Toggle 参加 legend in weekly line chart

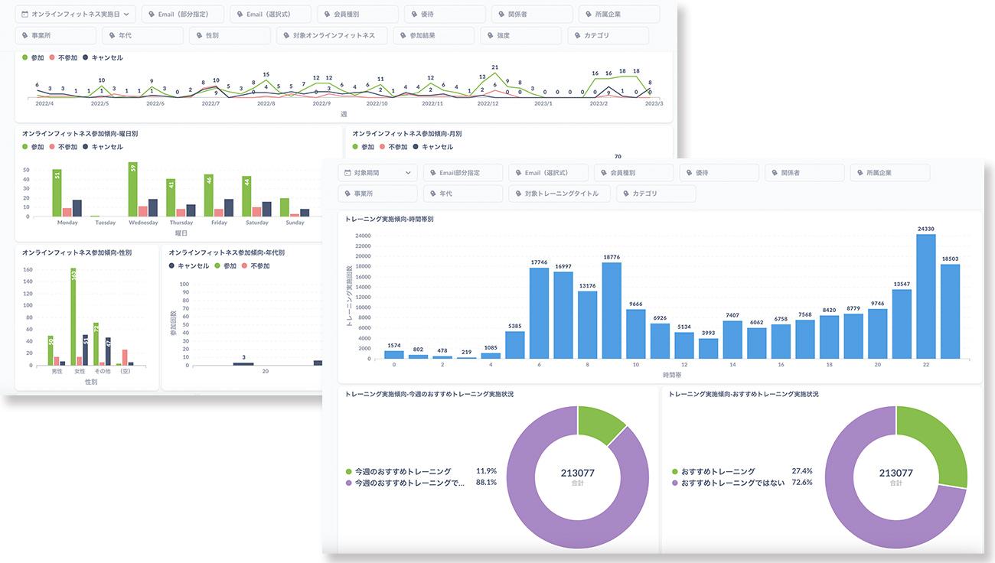(33, 57)
